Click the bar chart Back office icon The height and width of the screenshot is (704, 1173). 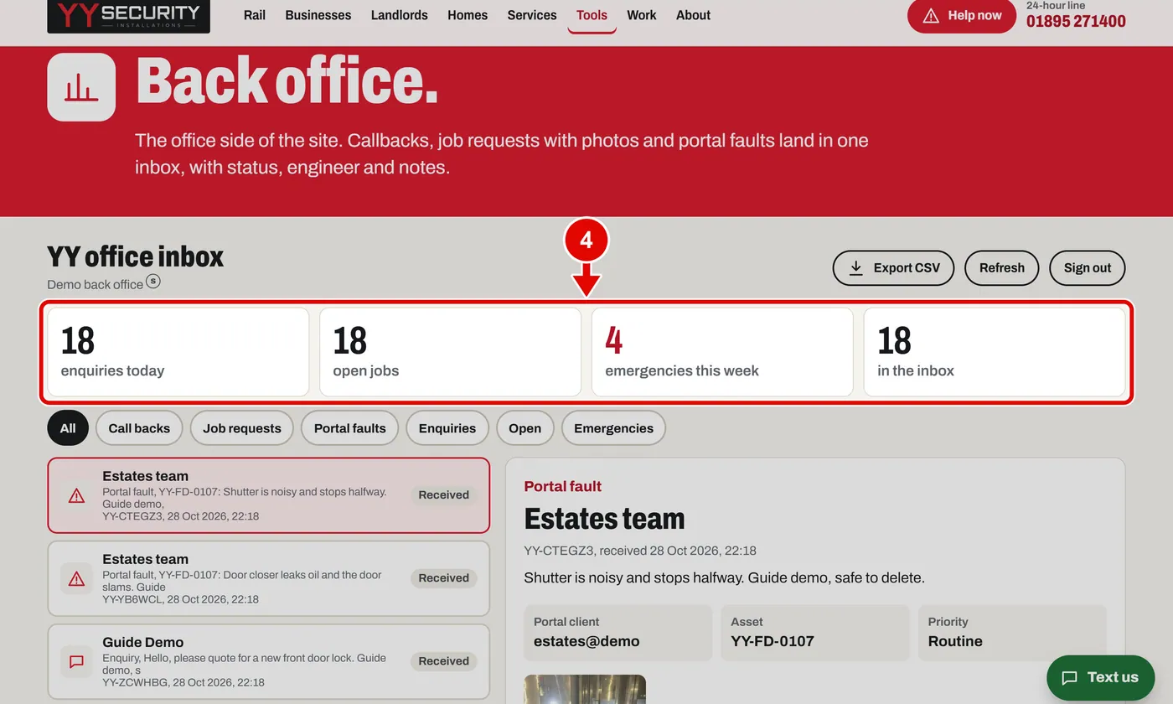(x=81, y=87)
